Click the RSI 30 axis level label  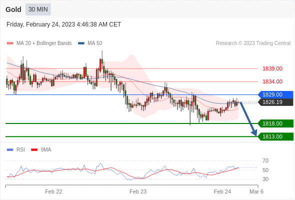(x=265, y=179)
